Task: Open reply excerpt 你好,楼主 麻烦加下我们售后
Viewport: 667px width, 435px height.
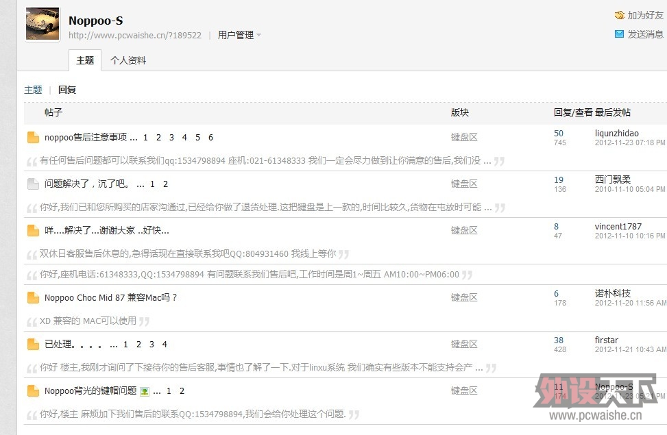Action: (193, 414)
